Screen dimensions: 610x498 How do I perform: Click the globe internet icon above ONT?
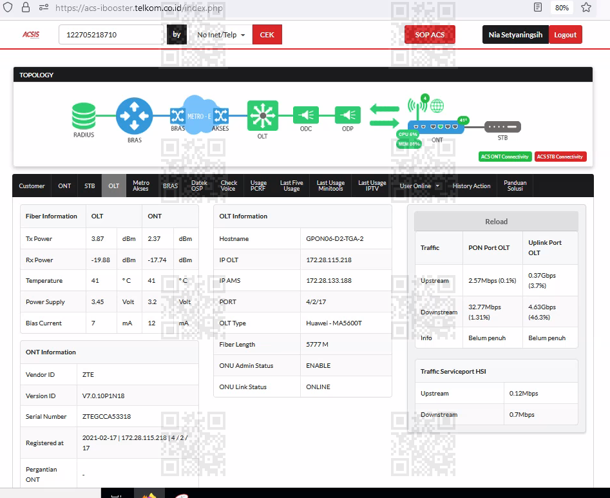(x=437, y=106)
